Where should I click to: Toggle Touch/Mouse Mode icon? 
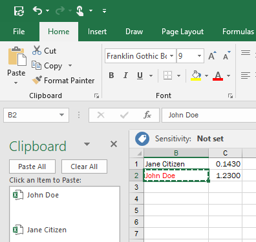tap(80, 11)
